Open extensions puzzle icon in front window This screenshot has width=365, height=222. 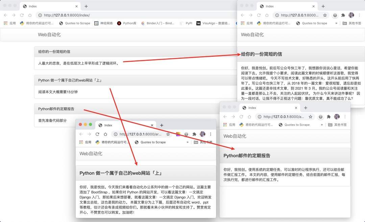click(194, 134)
